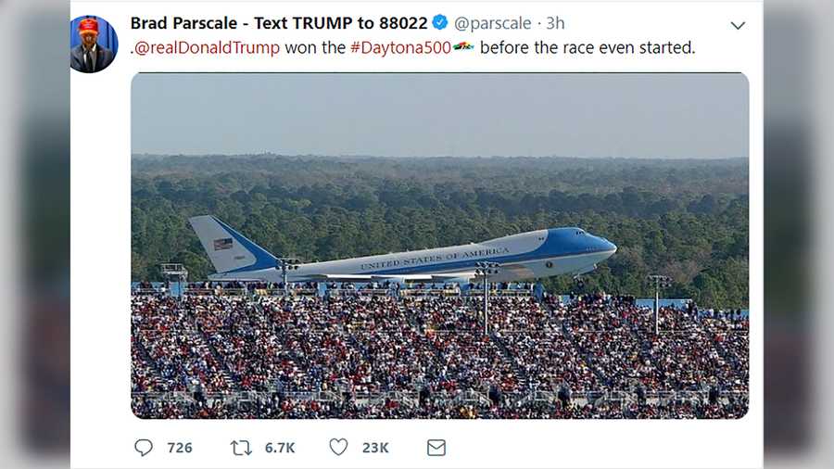
Task: Open the @realDonaldTrump mention link
Action: pos(207,48)
